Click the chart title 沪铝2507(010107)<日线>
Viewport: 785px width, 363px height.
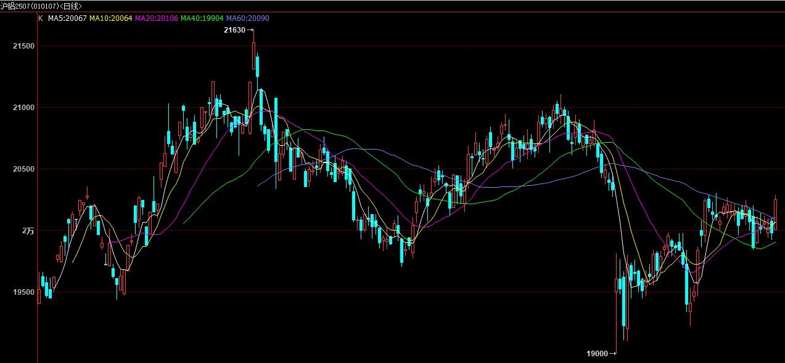41,6
